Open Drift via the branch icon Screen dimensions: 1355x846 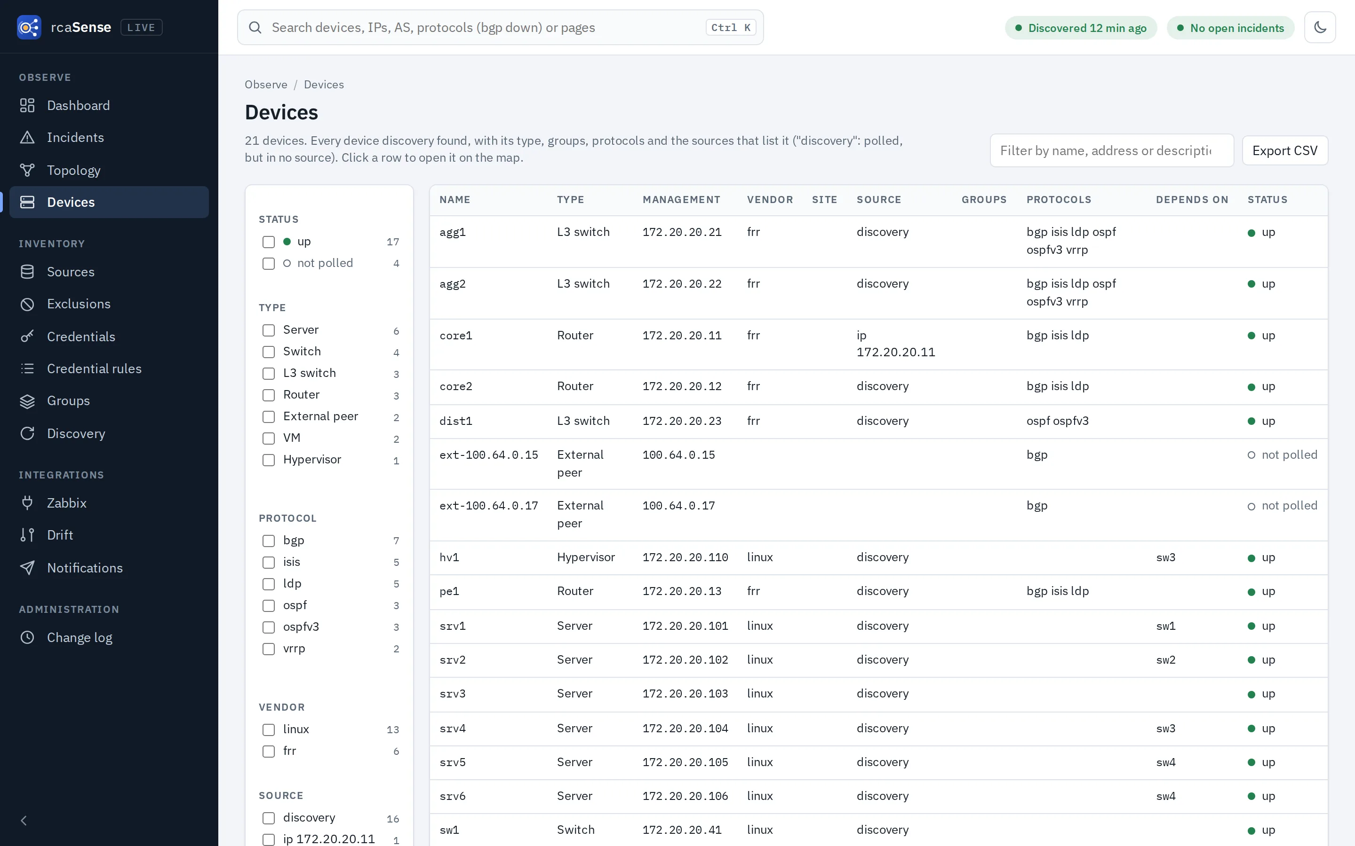click(27, 535)
